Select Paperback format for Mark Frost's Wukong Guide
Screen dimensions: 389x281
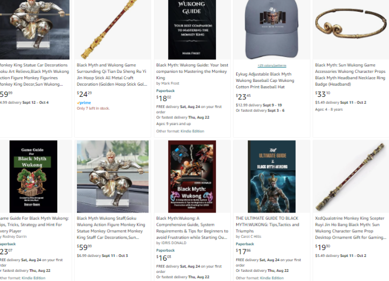[x=166, y=90]
